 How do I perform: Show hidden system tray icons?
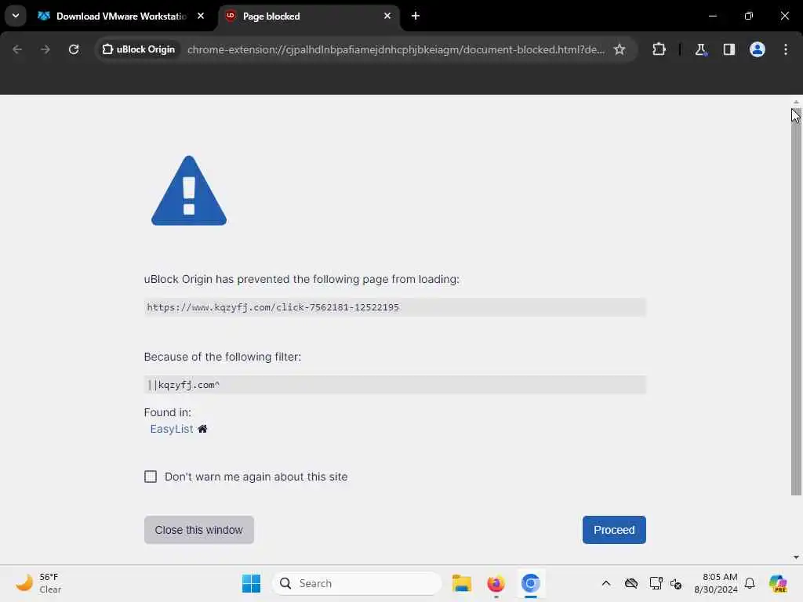coord(606,583)
